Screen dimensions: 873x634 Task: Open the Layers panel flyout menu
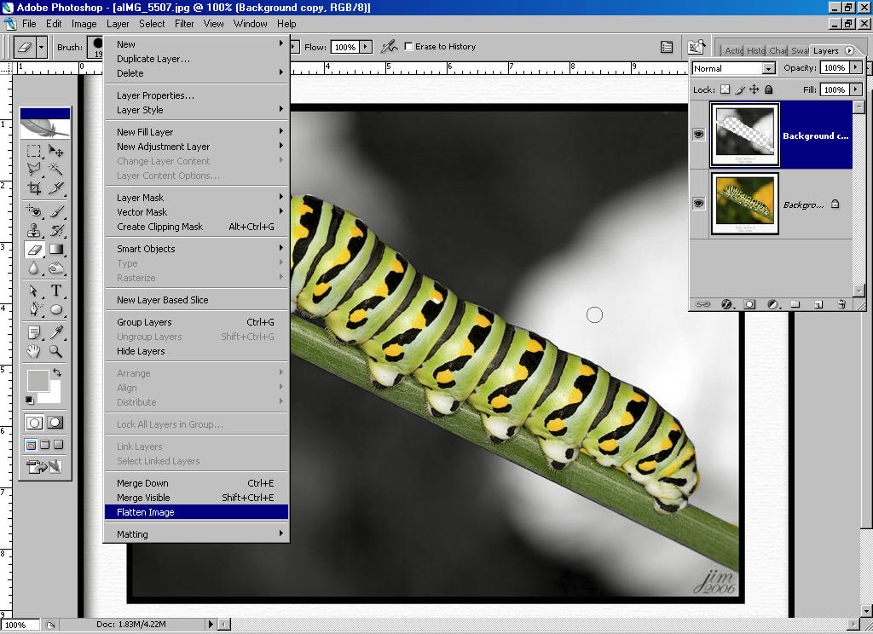pyautogui.click(x=850, y=50)
